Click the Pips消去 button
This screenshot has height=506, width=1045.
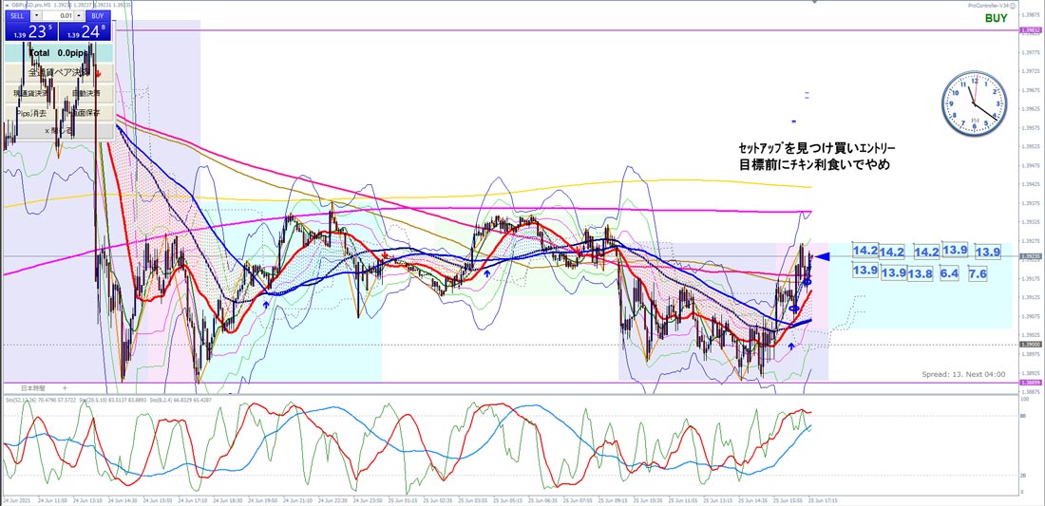(x=31, y=113)
